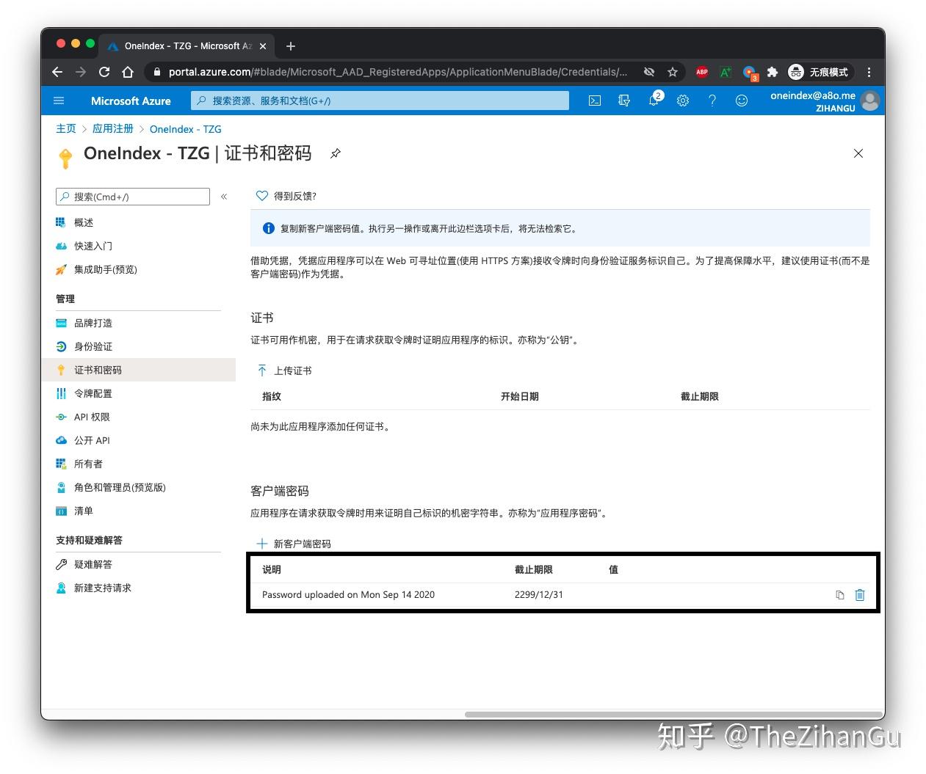Delete the 'Password uploaded' client secret
The height and width of the screenshot is (774, 926).
pos(860,595)
